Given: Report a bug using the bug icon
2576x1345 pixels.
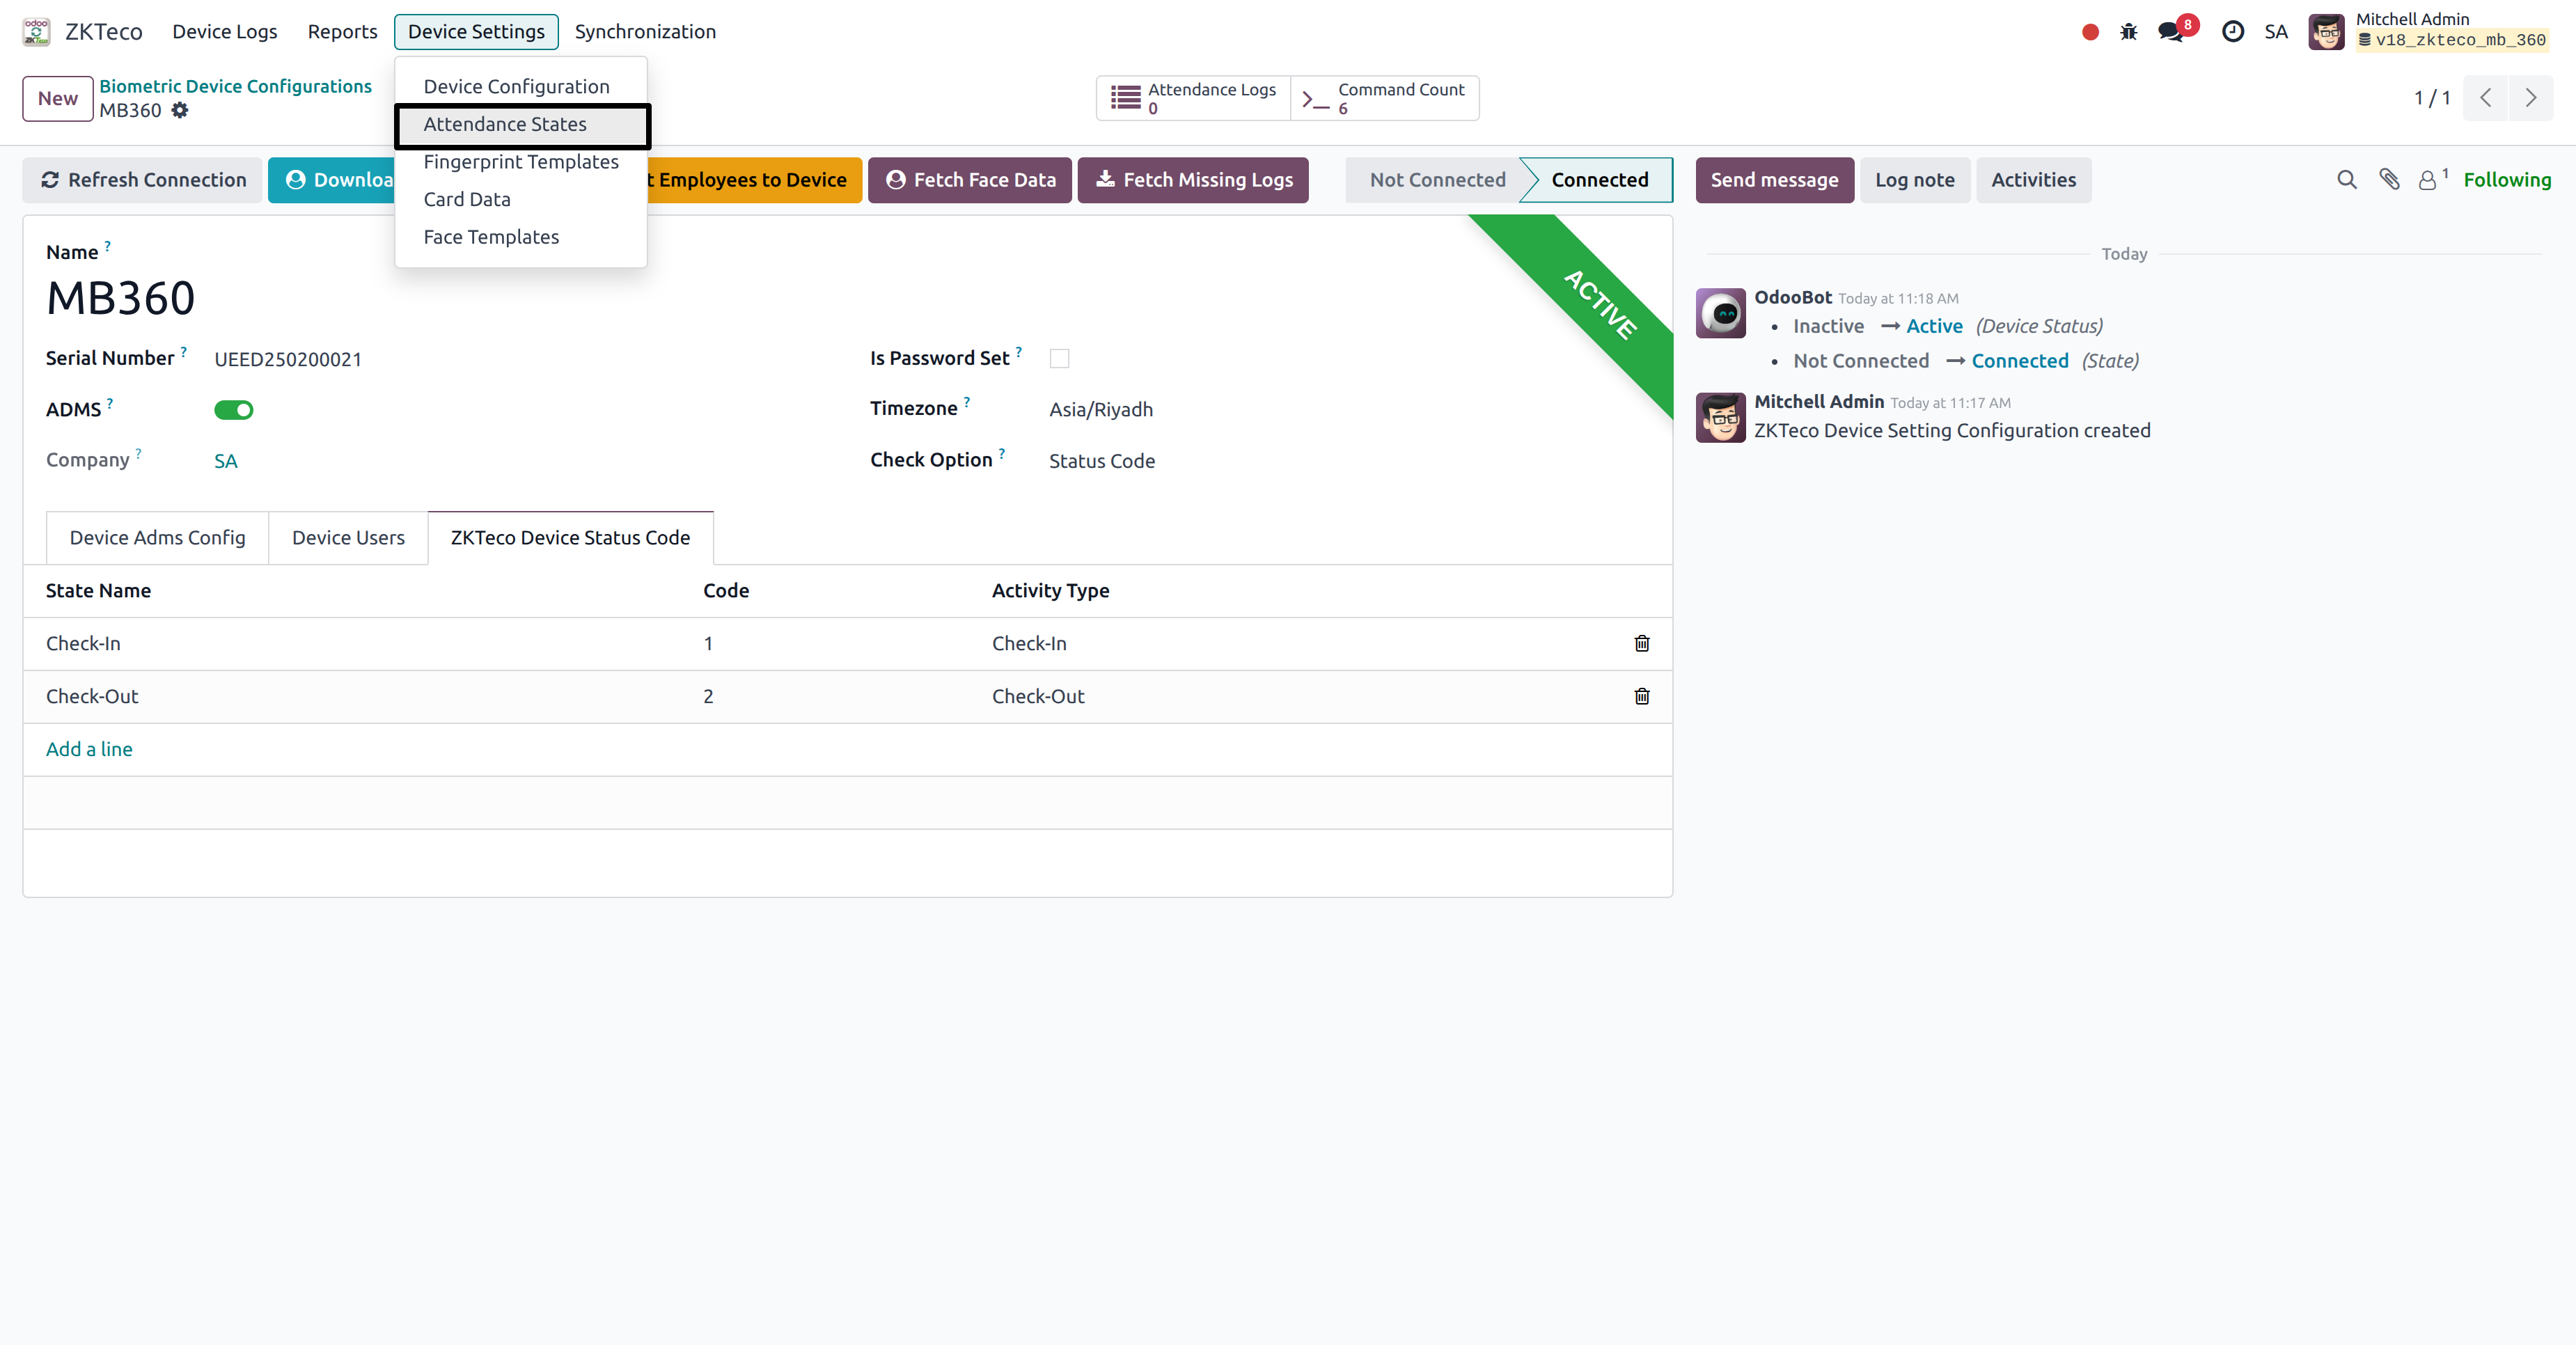Looking at the screenshot, I should click(2129, 31).
